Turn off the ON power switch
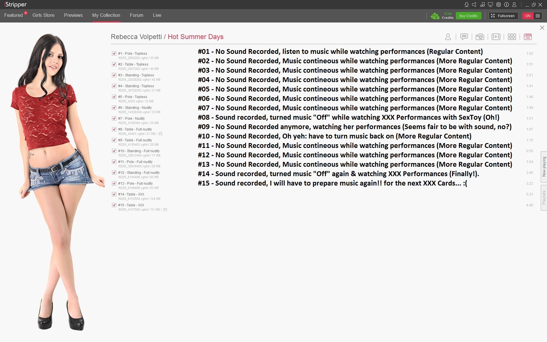 532,16
